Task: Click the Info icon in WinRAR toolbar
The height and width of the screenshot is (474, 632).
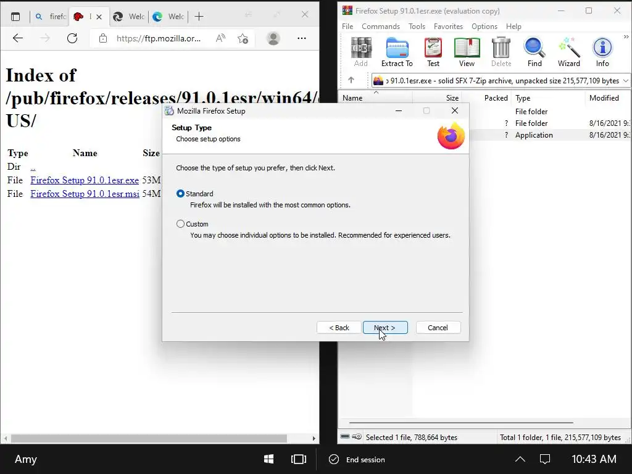Action: pyautogui.click(x=602, y=52)
